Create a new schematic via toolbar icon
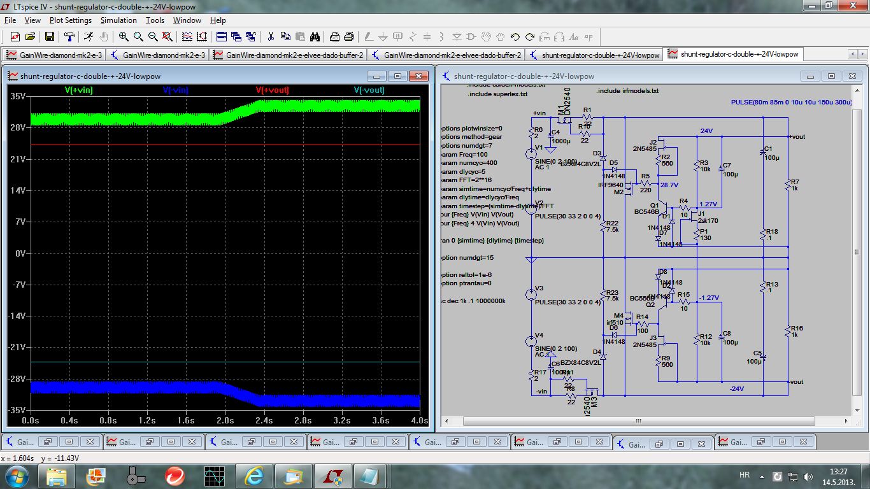 15,37
